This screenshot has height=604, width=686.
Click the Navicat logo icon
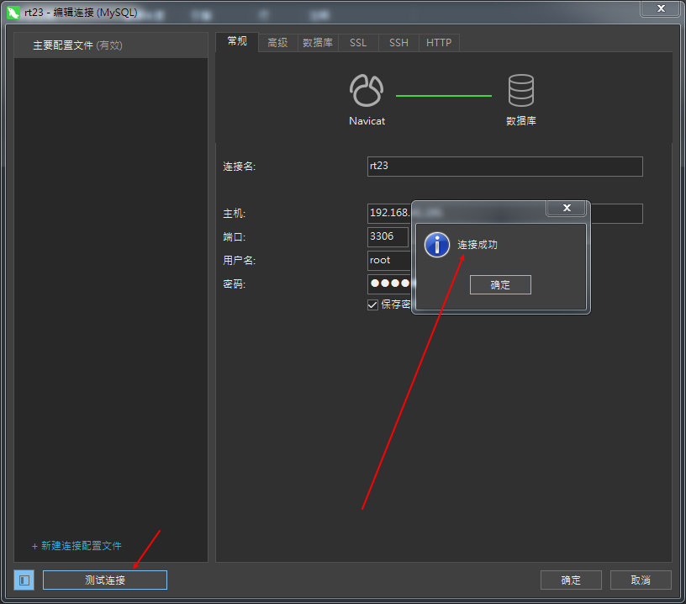point(367,90)
